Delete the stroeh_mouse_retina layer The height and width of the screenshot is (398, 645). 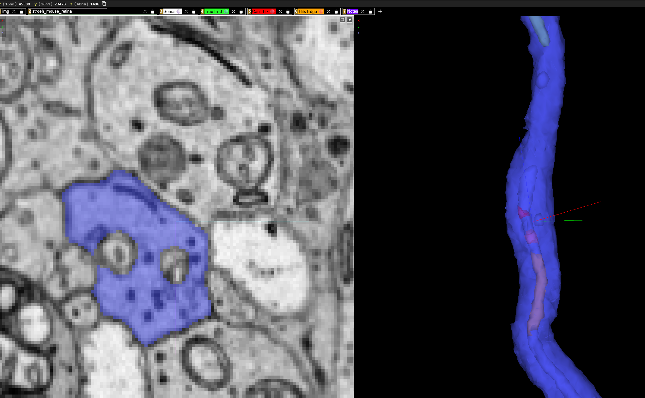tap(153, 11)
